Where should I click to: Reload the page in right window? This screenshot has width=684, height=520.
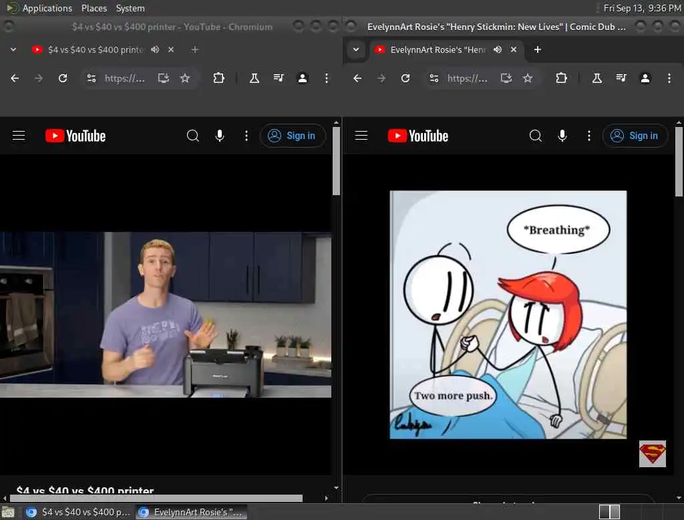(x=405, y=78)
